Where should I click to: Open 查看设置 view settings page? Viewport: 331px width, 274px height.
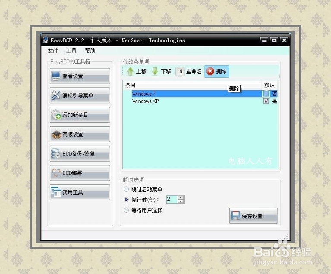(x=80, y=76)
